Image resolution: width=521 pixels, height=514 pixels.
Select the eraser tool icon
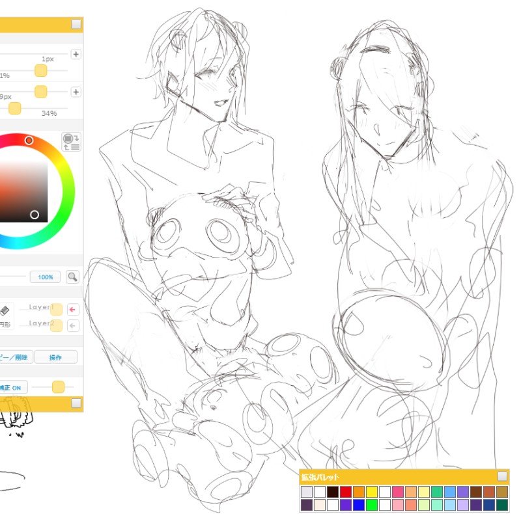(5, 311)
